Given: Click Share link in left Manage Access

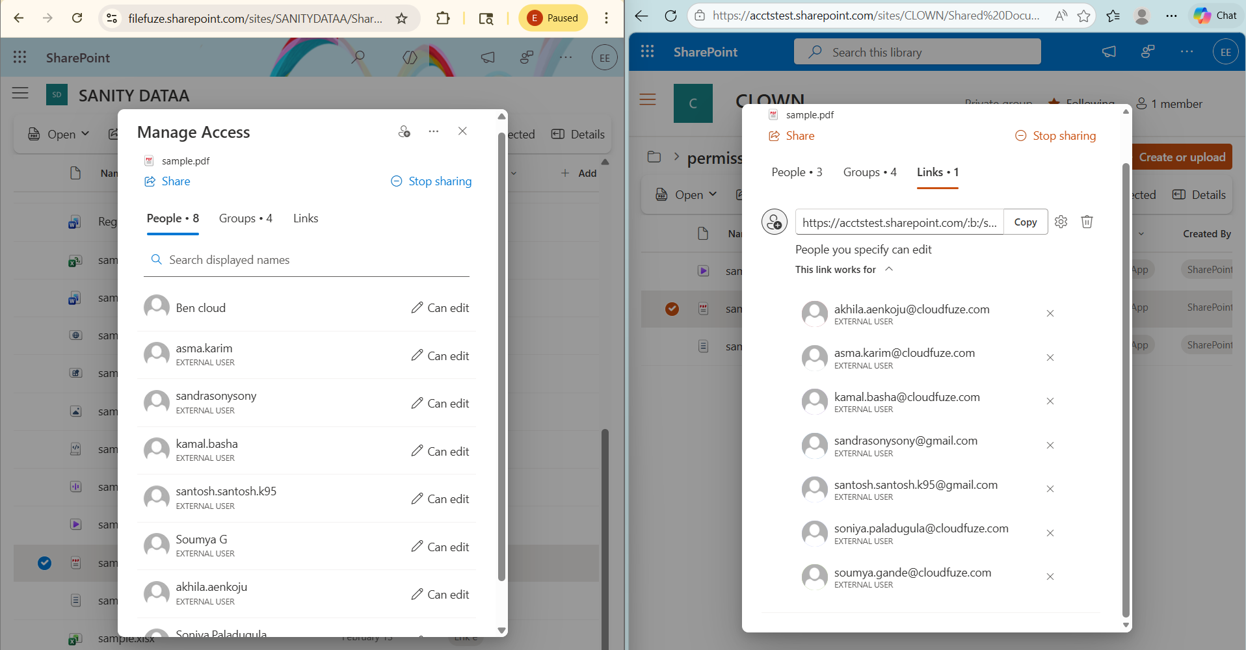Looking at the screenshot, I should point(167,181).
